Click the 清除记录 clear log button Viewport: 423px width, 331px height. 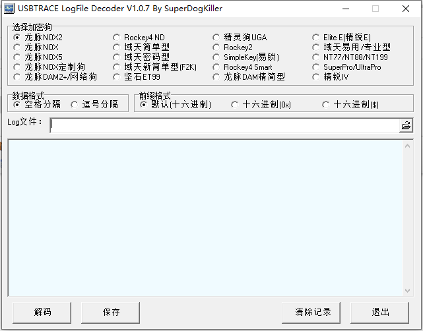point(311,313)
